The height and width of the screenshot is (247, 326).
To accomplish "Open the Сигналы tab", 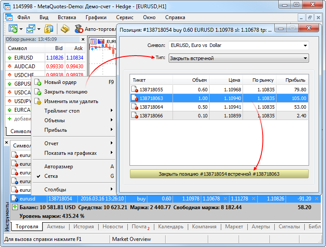I will pos(289,227).
